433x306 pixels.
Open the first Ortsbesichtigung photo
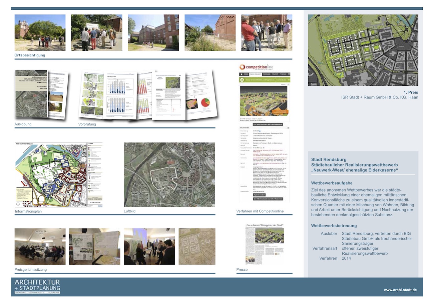(x=40, y=32)
